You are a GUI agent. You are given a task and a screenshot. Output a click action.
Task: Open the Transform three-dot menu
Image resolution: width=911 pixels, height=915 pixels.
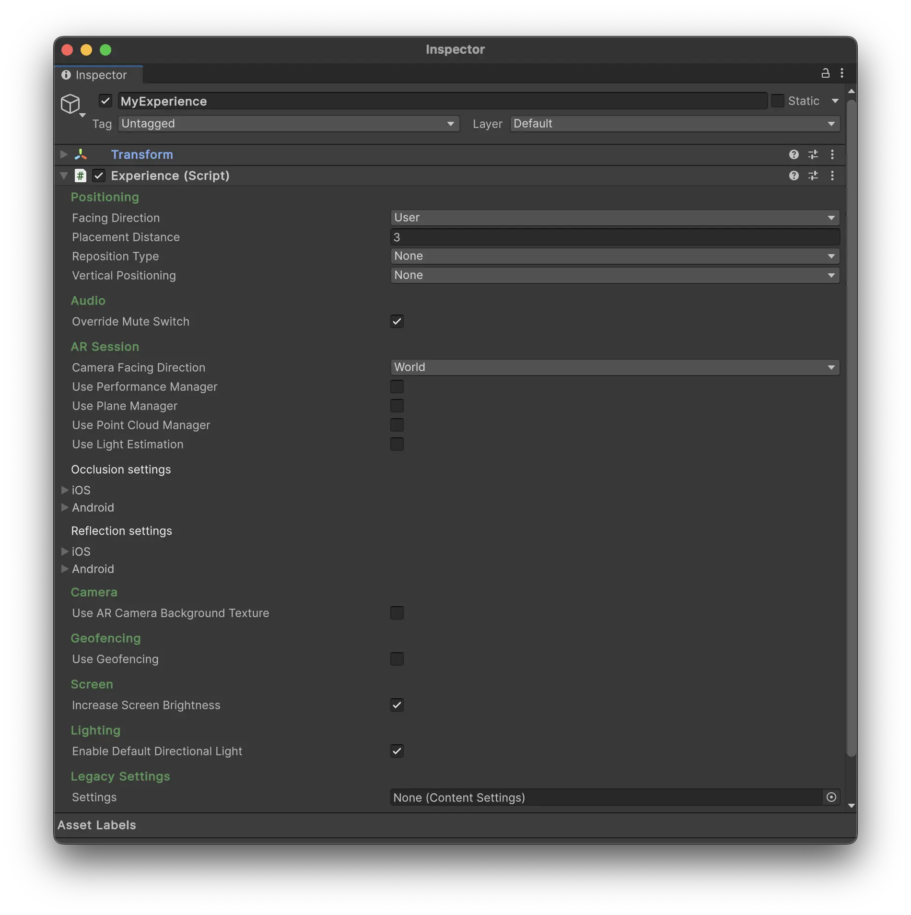coord(832,154)
